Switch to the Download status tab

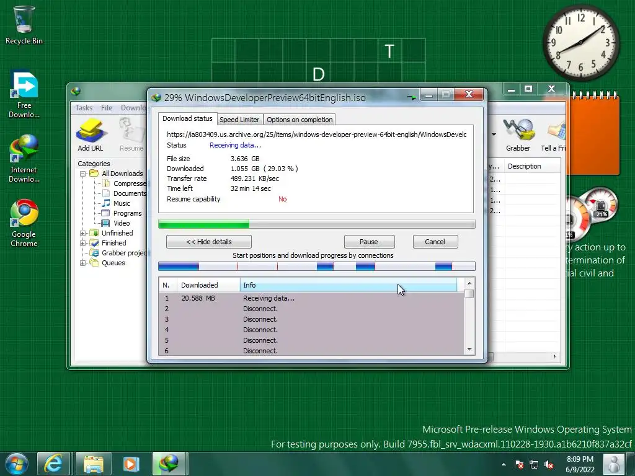click(x=187, y=118)
